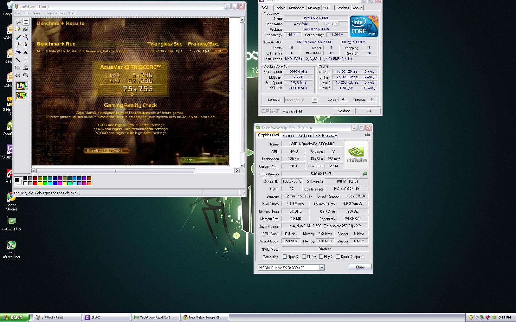The height and width of the screenshot is (322, 516).
Task: Click the camera screenshot icon in GPU-Z
Action: [x=367, y=135]
